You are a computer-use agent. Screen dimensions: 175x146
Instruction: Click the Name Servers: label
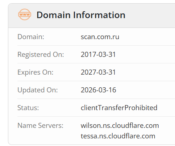click(41, 125)
